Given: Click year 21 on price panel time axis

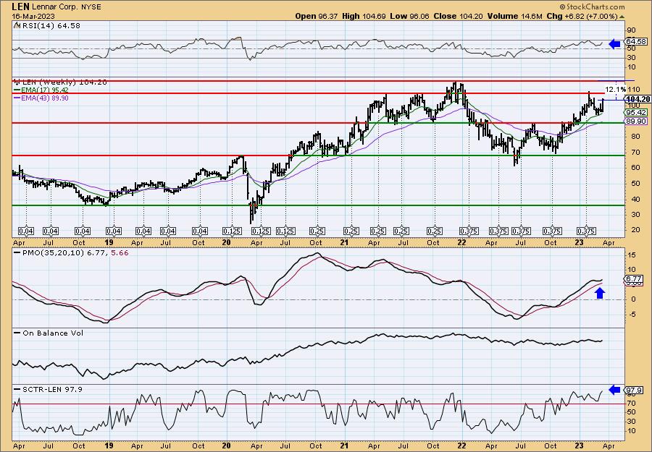Looking at the screenshot, I should 344,242.
